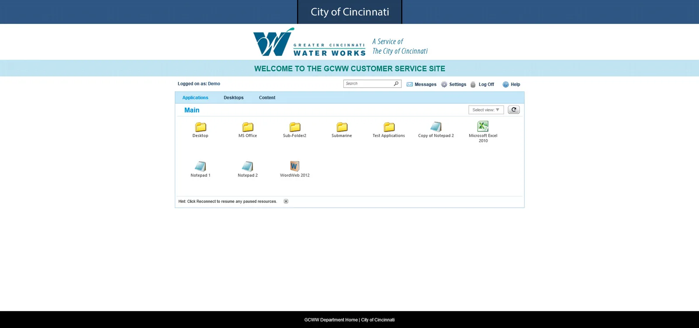Launch the Notepad 1 icon
The image size is (699, 328).
click(x=201, y=166)
